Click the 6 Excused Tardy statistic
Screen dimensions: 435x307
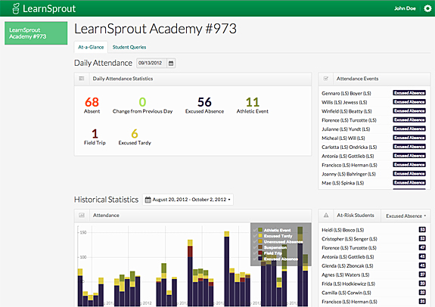click(x=135, y=137)
